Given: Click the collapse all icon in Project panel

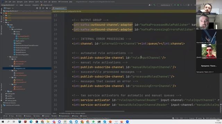Looking at the screenshot, I should (x=43, y=8).
